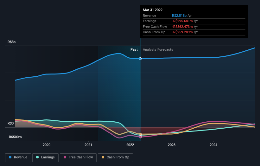The image size is (260, 166).
Task: Click the 2021 x-axis label
Action: coord(88,145)
